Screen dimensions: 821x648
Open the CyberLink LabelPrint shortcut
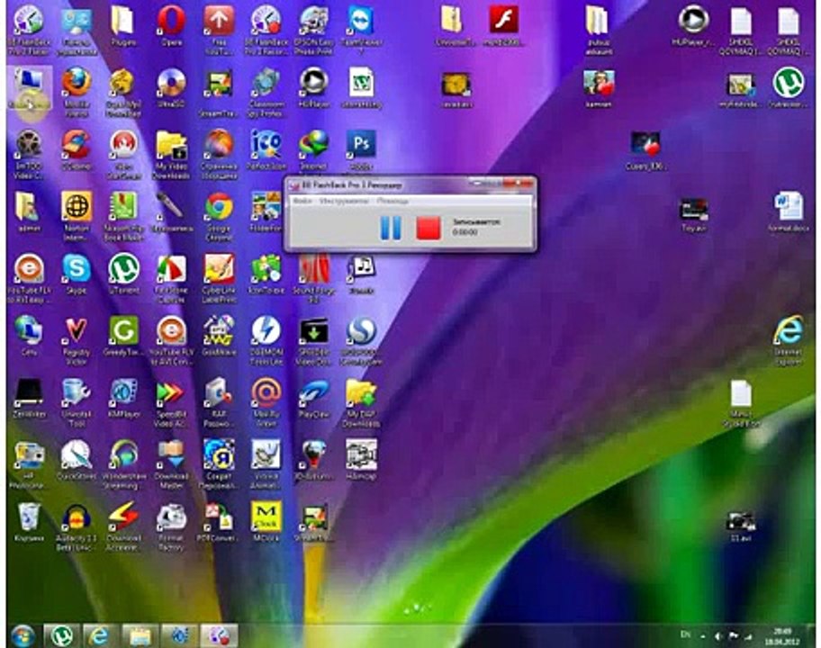[x=219, y=278]
